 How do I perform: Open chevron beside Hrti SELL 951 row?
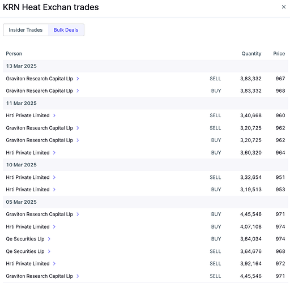pos(54,177)
